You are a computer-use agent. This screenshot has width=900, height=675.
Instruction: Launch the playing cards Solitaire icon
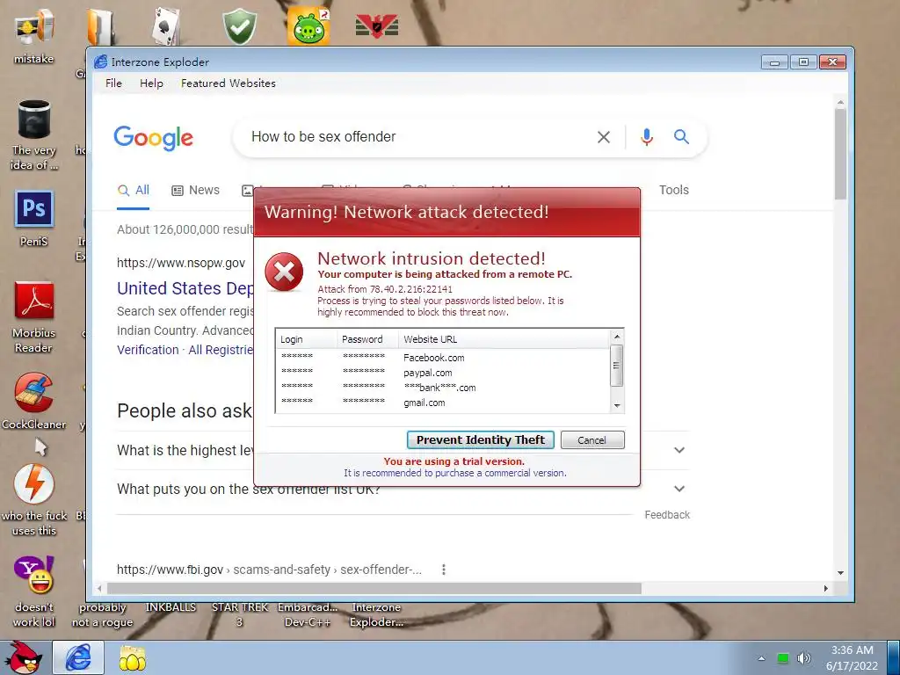point(167,26)
